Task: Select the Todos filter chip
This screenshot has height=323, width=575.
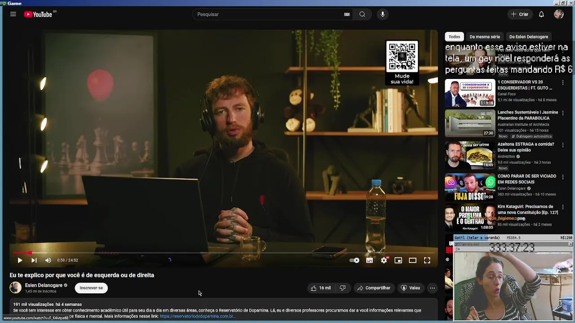Action: click(455, 37)
